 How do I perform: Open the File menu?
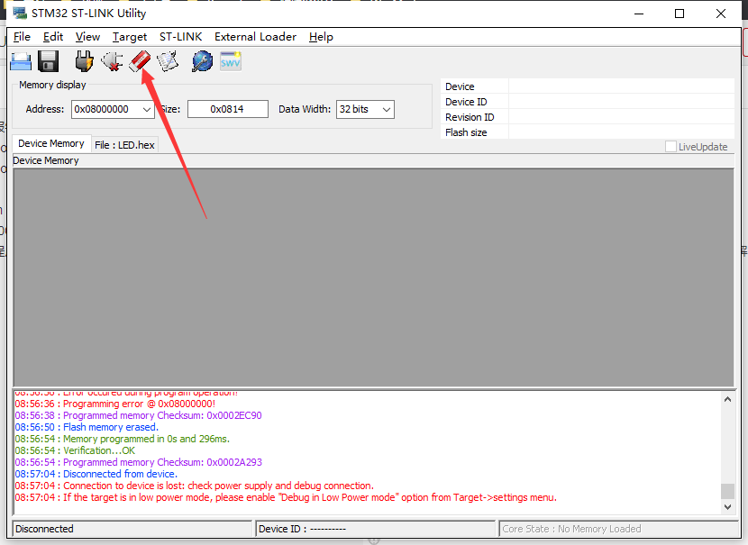[x=22, y=37]
